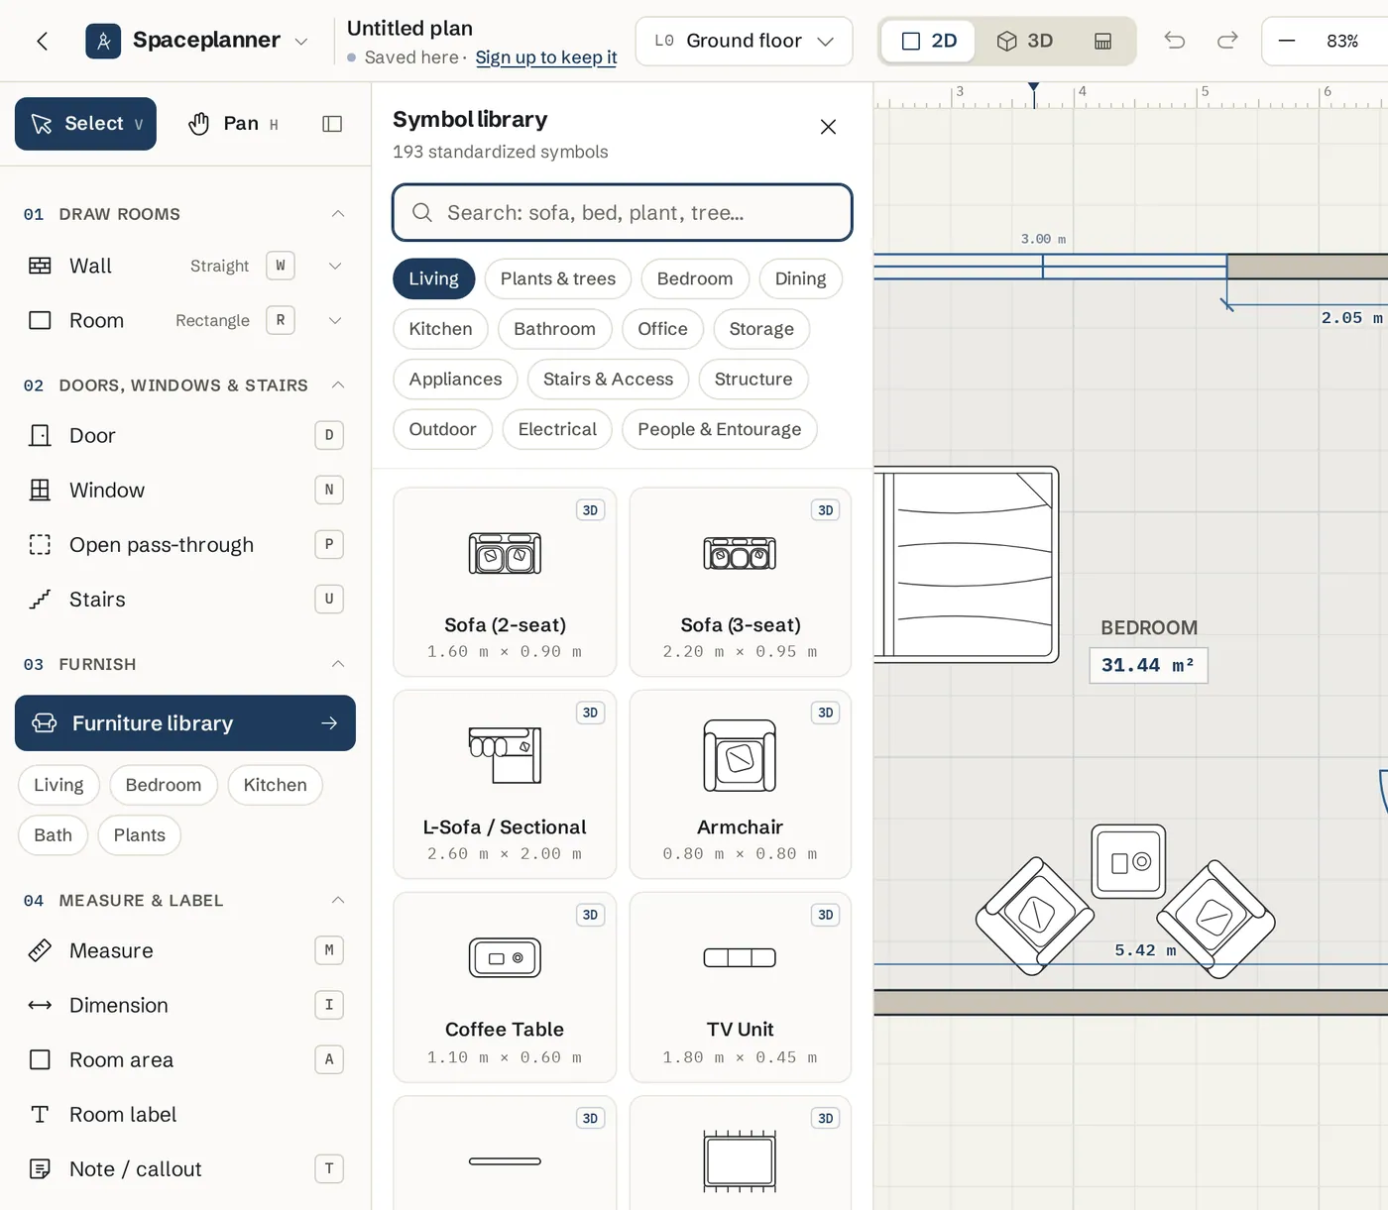
Task: Filter symbols by Dining category
Action: click(800, 278)
